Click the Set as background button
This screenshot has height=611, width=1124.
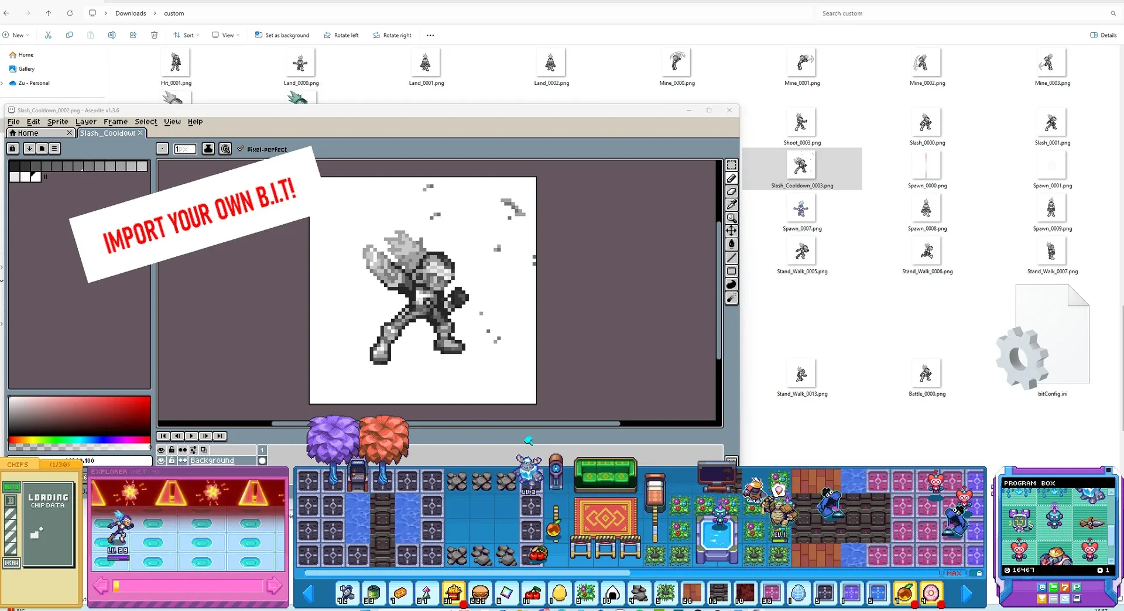pyautogui.click(x=282, y=35)
